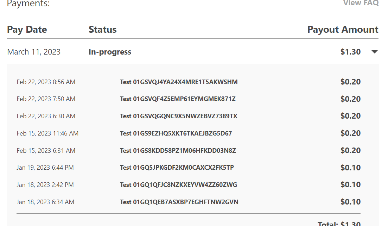Screen dimensions: 382x226
Task: Click the March 11, 2023 pay date
Action: (34, 52)
